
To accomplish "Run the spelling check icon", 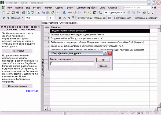I will (33, 13).
